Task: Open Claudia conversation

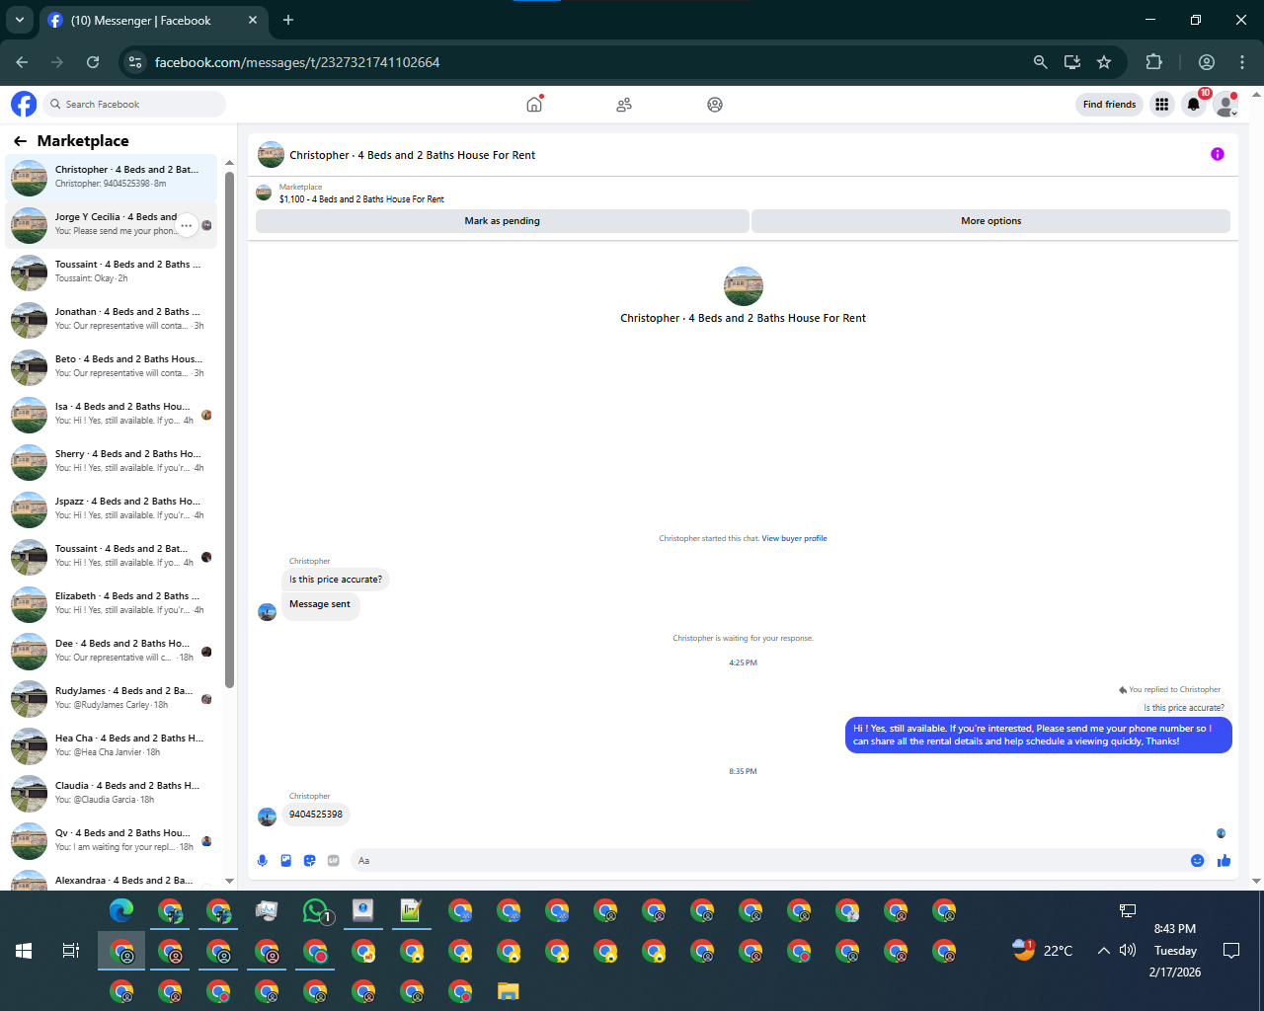Action: pos(111,794)
